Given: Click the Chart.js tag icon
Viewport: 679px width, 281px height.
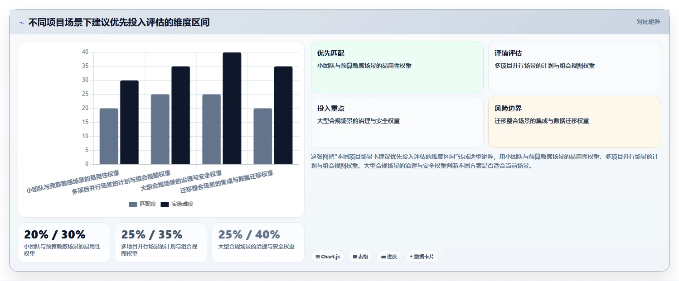Looking at the screenshot, I should pyautogui.click(x=318, y=257).
